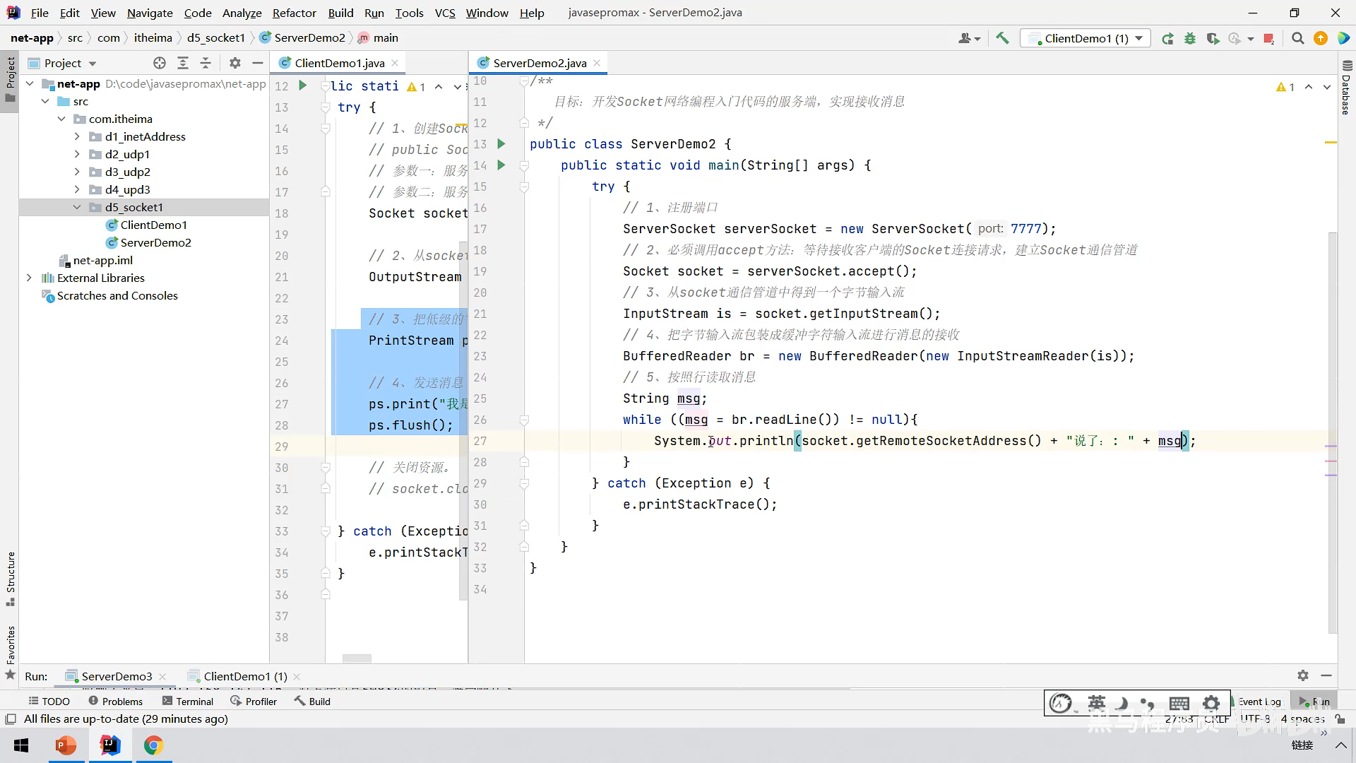Click the Build project hammer icon

pos(1002,38)
